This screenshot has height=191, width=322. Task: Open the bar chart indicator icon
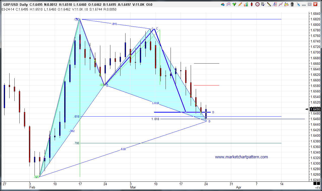[246, 5]
